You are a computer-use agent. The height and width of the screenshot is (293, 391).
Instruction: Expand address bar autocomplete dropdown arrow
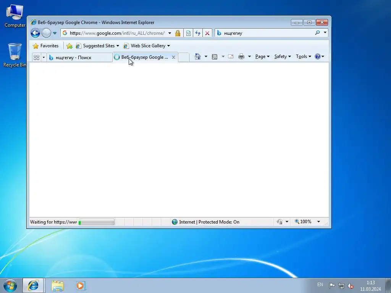pyautogui.click(x=170, y=33)
